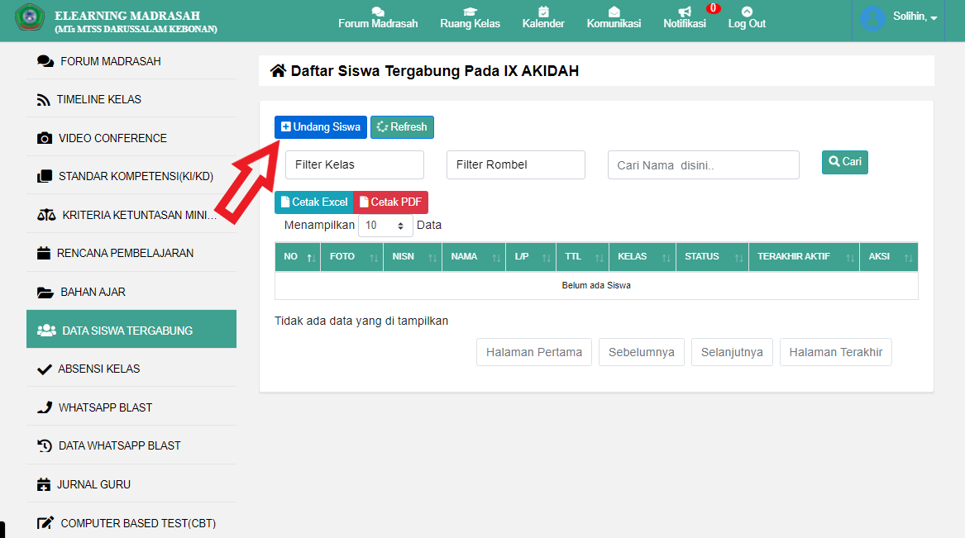Click the Komunikasi envelope icon
This screenshot has width=965, height=538.
click(x=614, y=12)
